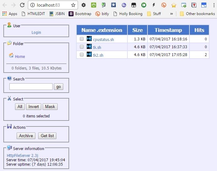Open the Apps grid shortcut
This screenshot has height=171, width=217.
point(10,14)
